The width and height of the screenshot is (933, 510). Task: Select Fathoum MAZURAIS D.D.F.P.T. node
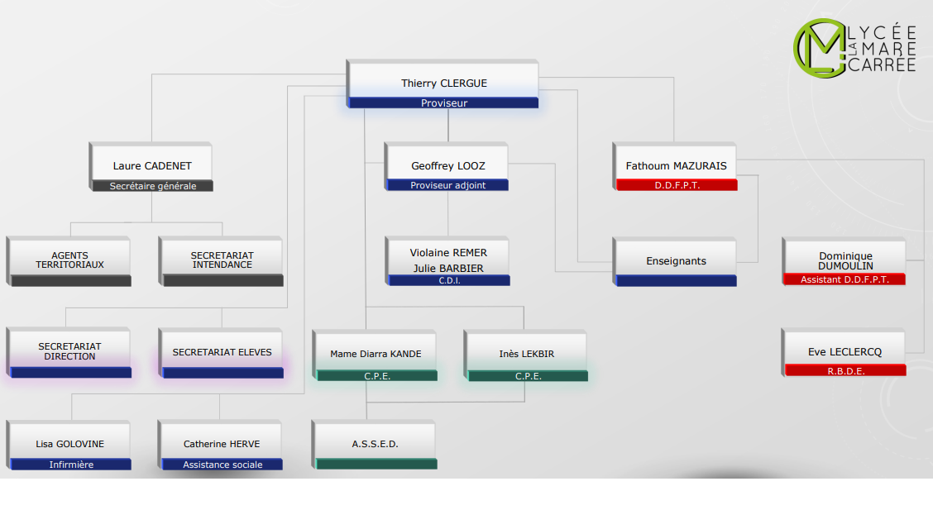(676, 164)
